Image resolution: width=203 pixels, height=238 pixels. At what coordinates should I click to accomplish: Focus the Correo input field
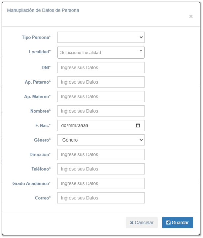coord(101,198)
